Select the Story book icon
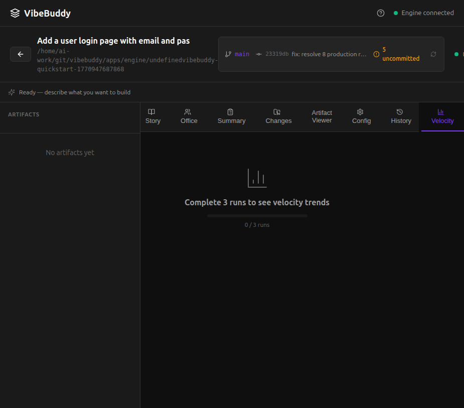 pyautogui.click(x=152, y=112)
